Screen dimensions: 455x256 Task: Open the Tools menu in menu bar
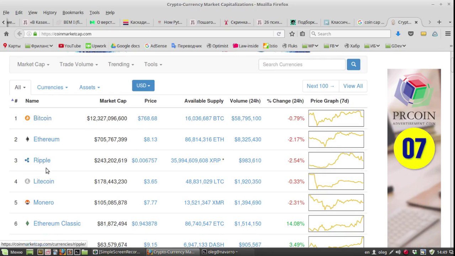point(95,12)
